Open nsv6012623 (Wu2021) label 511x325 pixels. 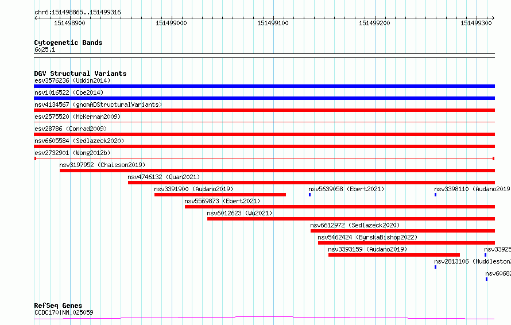coord(239,213)
